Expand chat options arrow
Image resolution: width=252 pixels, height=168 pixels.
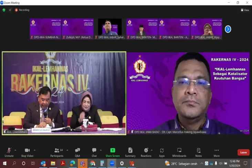click(x=101, y=150)
